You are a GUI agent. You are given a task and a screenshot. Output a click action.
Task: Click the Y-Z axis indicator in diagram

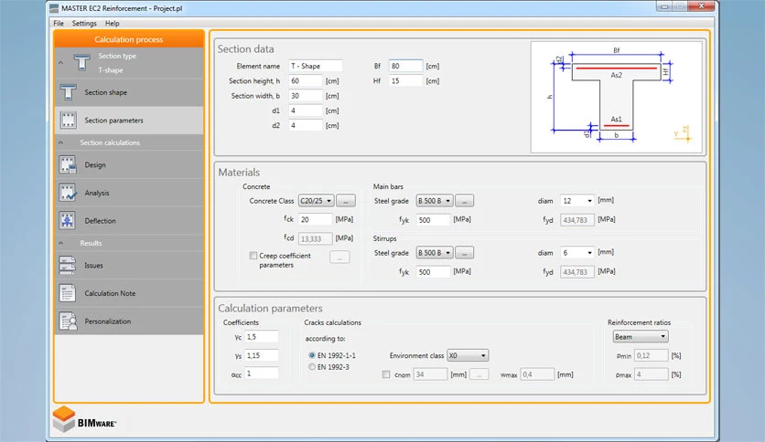682,134
